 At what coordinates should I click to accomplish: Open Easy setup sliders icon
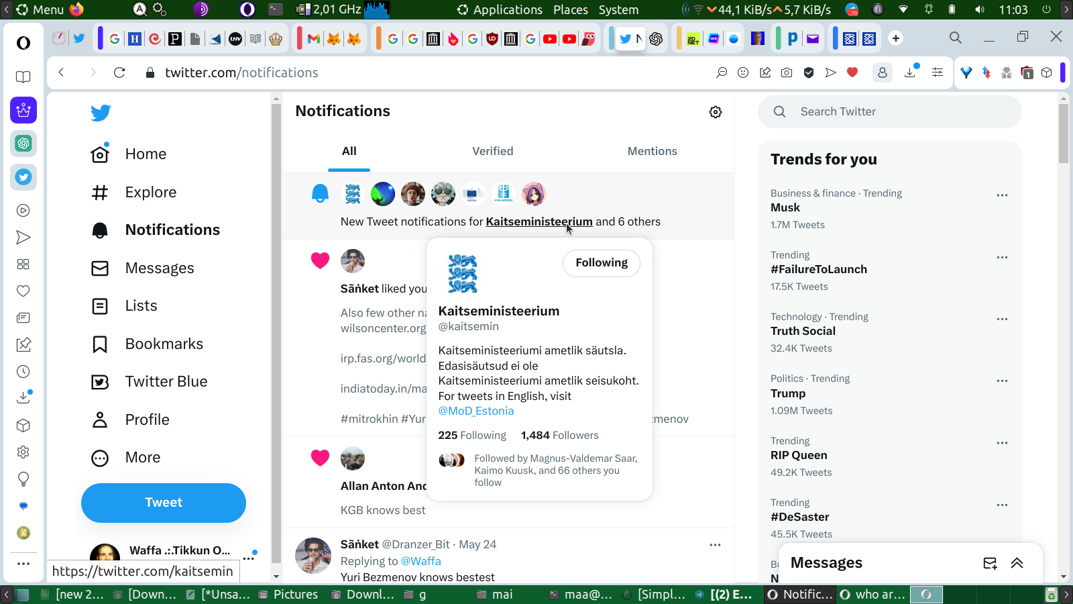(938, 72)
